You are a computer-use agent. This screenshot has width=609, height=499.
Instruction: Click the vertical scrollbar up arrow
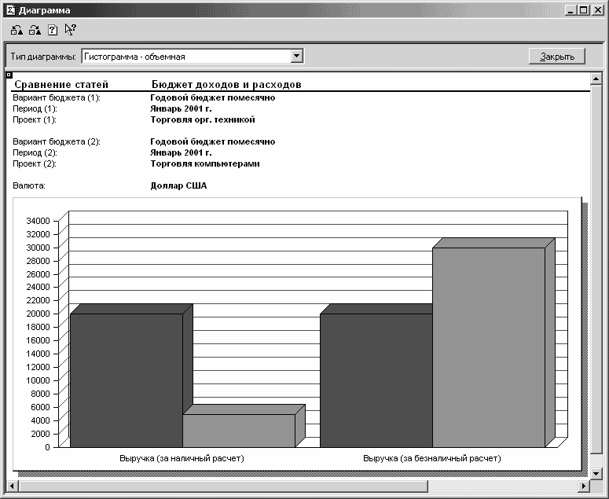(x=596, y=79)
